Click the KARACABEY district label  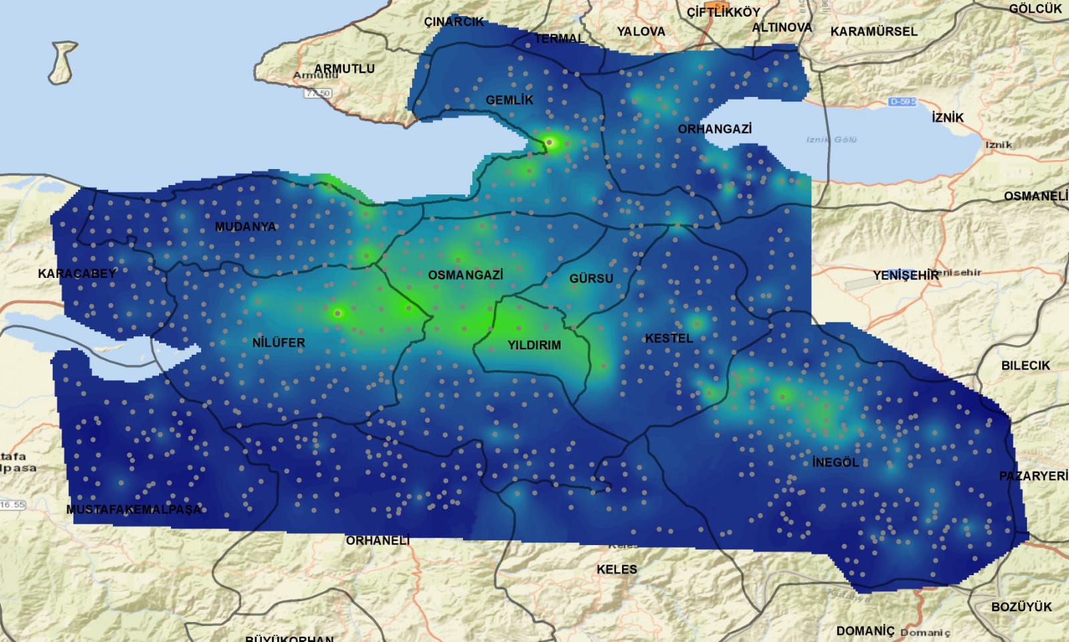pos(77,273)
